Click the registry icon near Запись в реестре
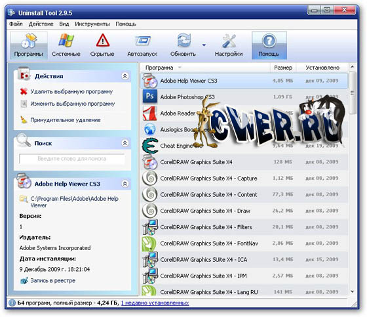The height and width of the screenshot is (317, 367). pyautogui.click(x=24, y=280)
